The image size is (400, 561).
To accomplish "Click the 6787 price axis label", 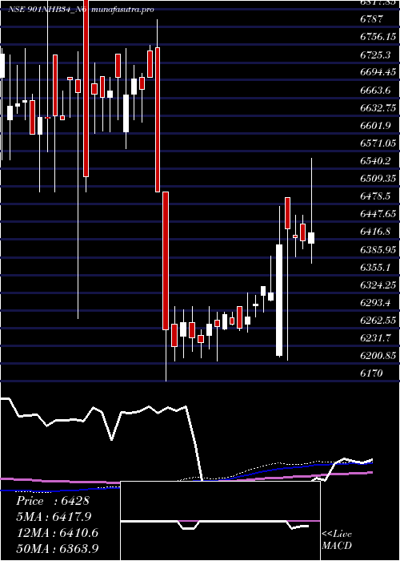I will pyautogui.click(x=371, y=19).
